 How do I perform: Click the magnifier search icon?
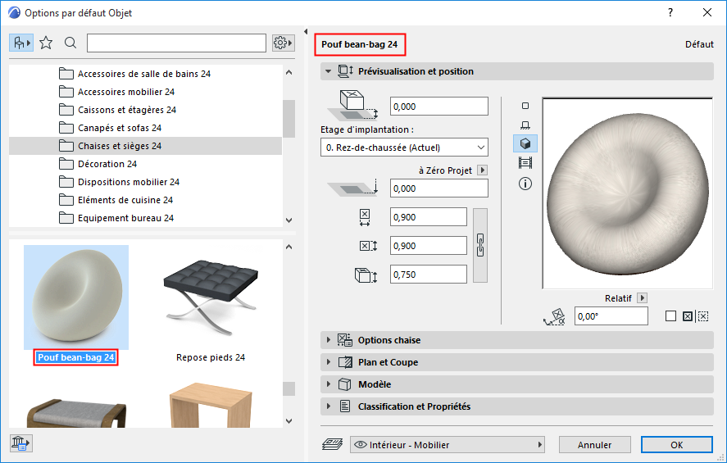pos(70,43)
